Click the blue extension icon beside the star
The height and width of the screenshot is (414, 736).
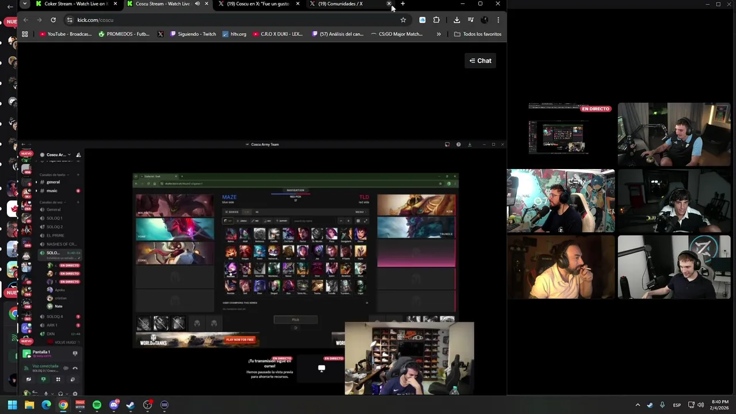click(423, 20)
